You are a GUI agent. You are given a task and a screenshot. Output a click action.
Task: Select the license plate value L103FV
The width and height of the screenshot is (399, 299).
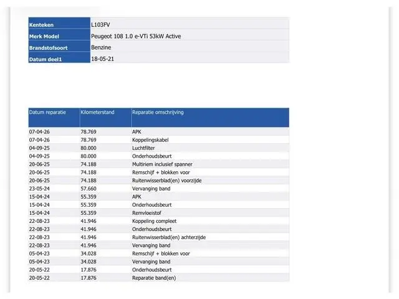click(100, 25)
